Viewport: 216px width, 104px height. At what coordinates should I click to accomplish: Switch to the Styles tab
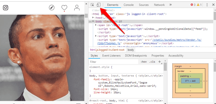click(x=94, y=56)
